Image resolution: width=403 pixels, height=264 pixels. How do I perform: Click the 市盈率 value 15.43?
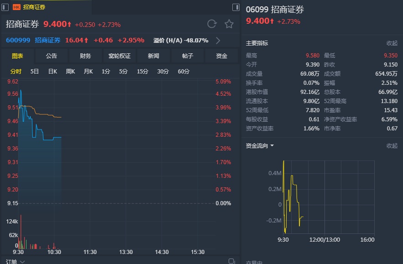[391, 110]
